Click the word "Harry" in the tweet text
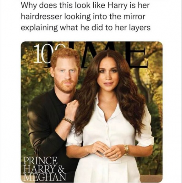 point(118,6)
